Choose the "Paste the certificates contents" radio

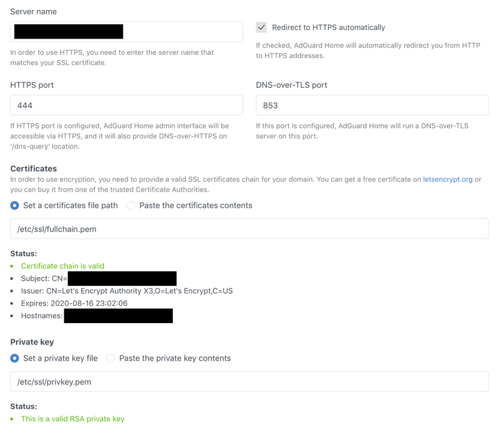(131, 205)
